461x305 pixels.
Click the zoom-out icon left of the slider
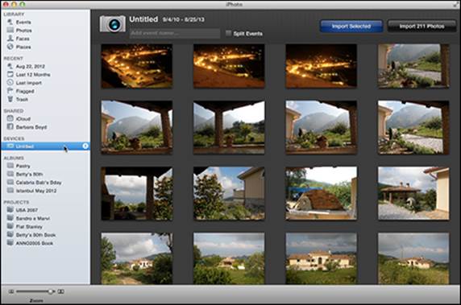click(x=11, y=291)
